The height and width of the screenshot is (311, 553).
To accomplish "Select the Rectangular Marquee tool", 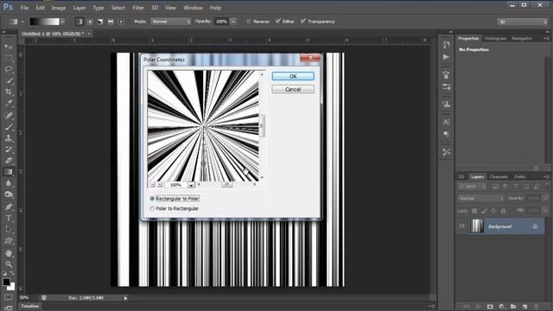I will pos(9,58).
